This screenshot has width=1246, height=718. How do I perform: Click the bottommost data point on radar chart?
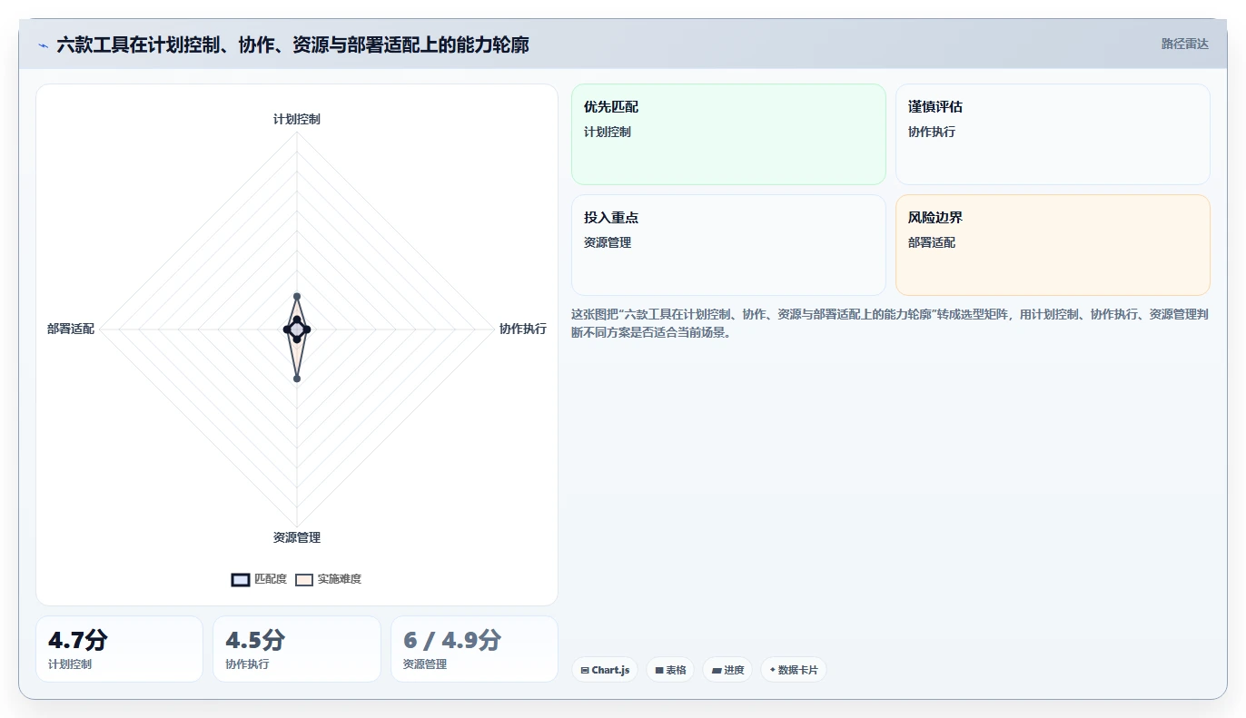(x=297, y=379)
